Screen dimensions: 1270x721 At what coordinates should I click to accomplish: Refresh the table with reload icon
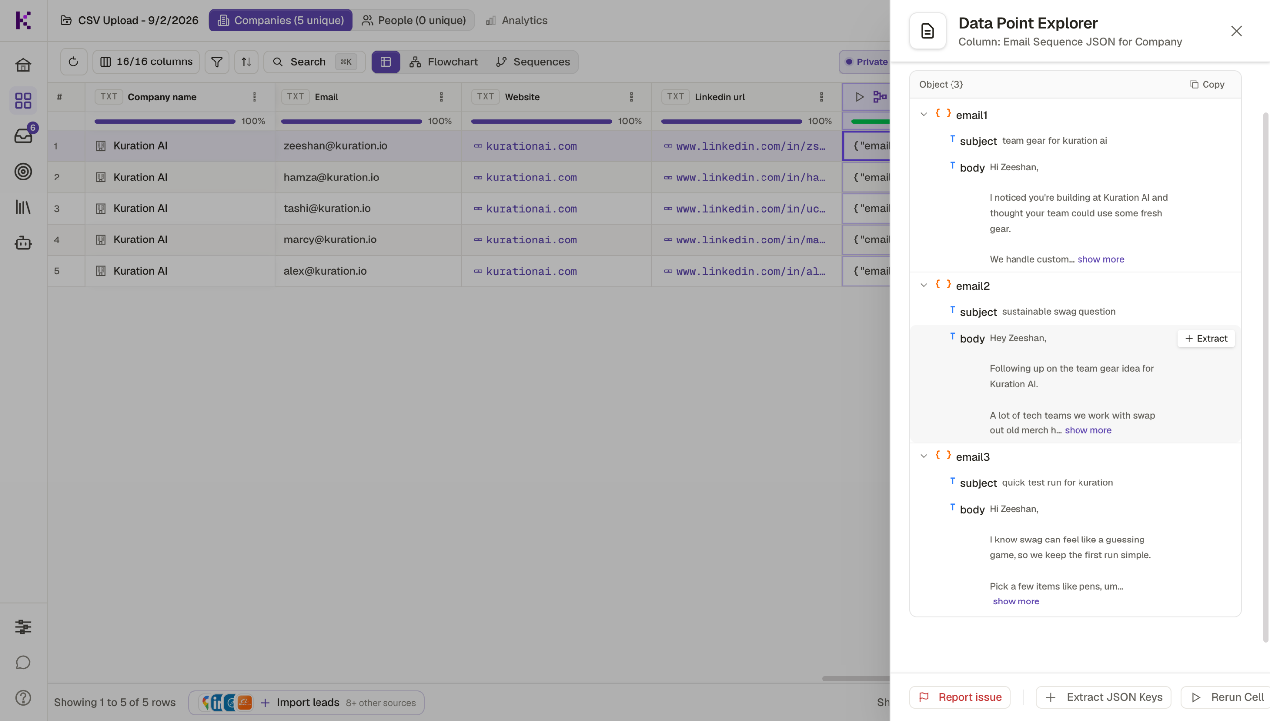73,61
